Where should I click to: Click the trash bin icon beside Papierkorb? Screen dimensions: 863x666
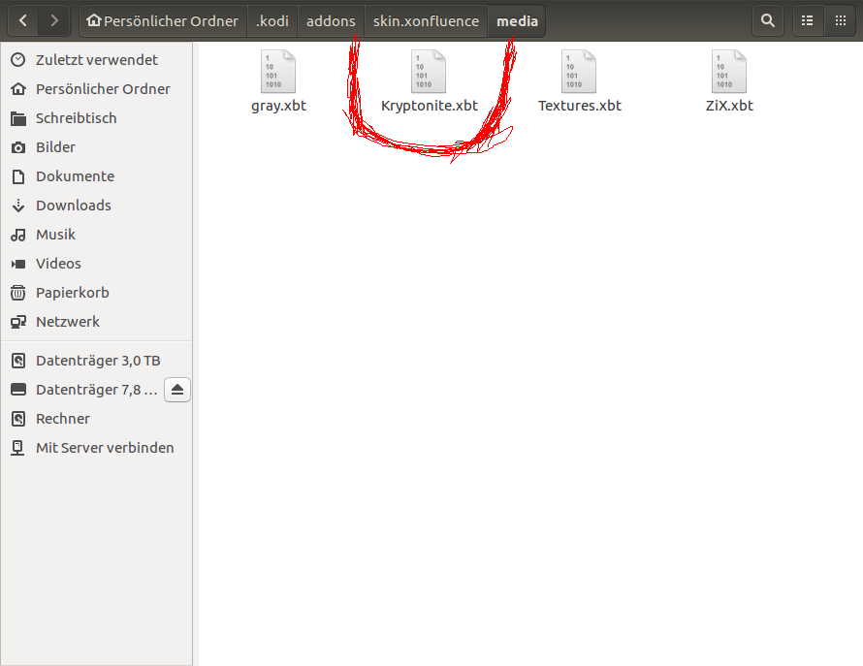[18, 293]
